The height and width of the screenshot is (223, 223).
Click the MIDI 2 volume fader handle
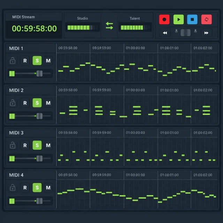click(x=39, y=116)
